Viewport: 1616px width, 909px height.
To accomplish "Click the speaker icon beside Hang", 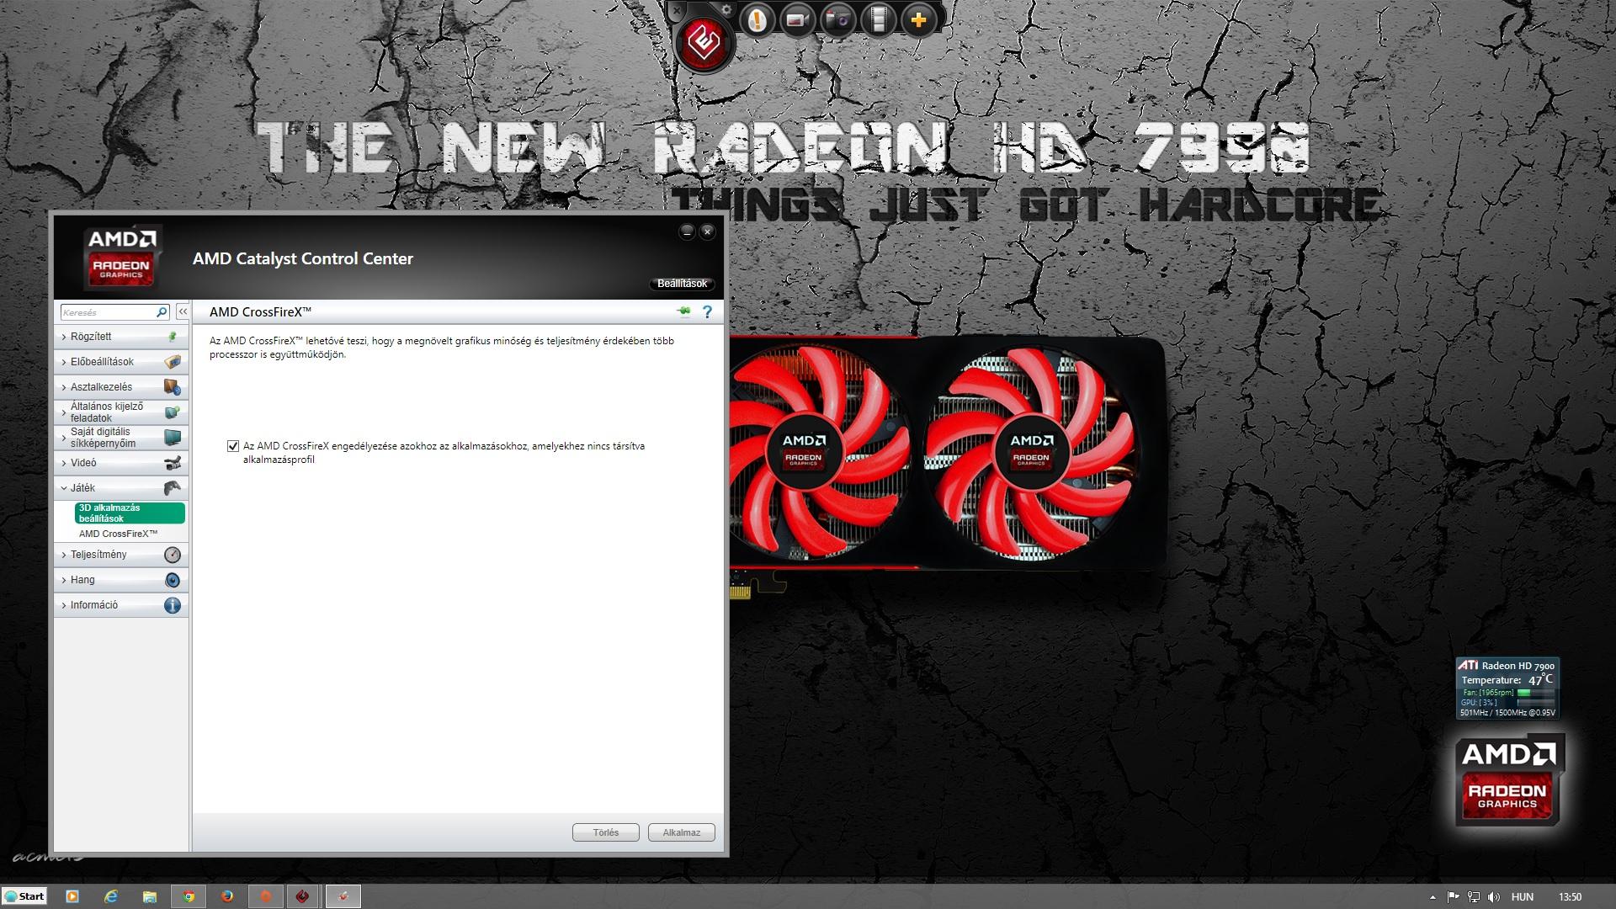I will pos(173,580).
